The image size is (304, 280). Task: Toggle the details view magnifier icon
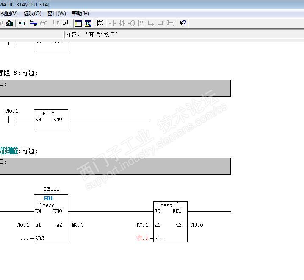tap(88, 23)
